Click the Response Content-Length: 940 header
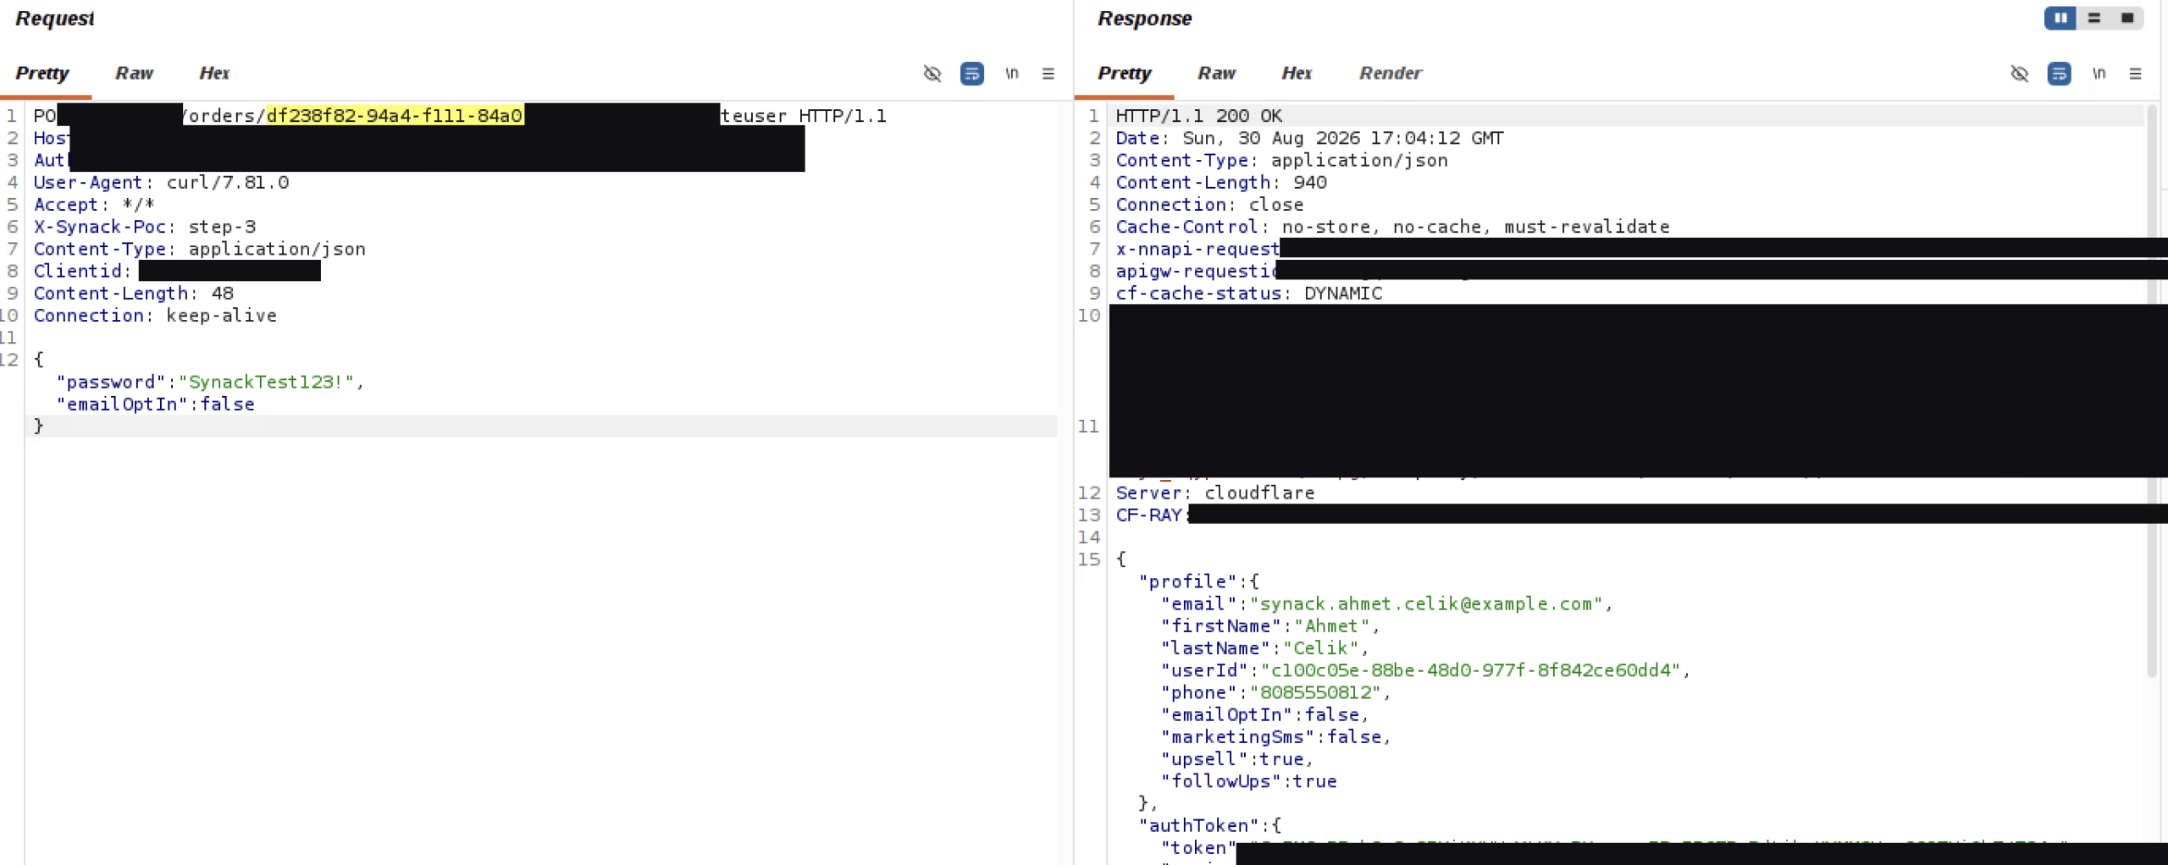This screenshot has width=2168, height=865. [1221, 182]
